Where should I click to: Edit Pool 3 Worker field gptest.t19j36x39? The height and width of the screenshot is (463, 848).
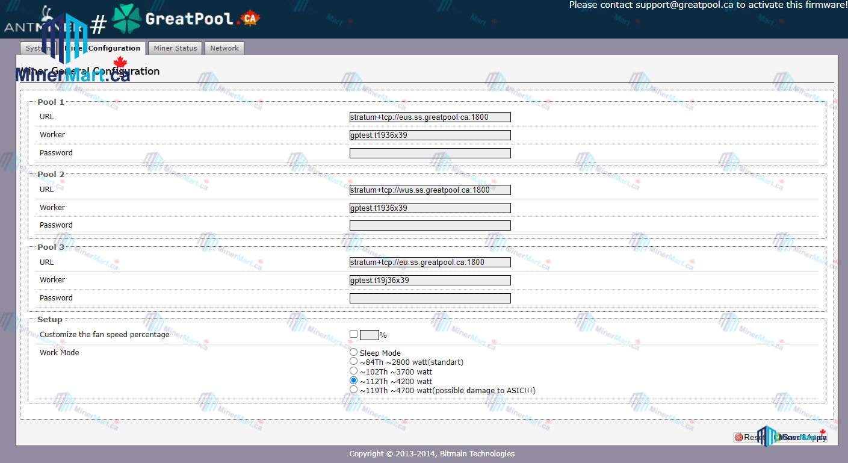430,280
